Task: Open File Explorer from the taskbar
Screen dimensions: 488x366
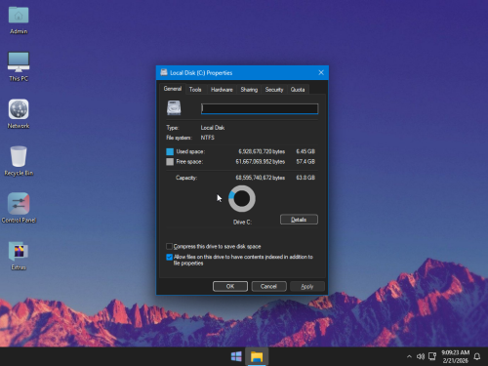Action: pos(257,356)
